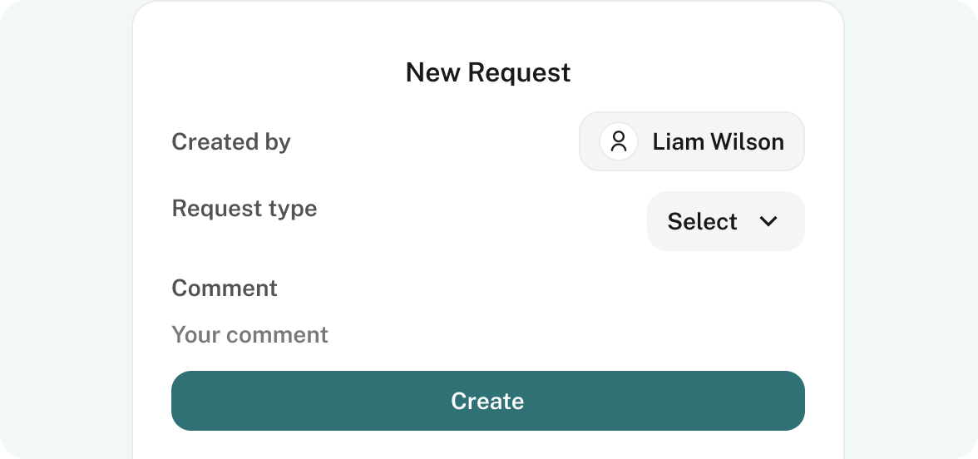978x459 pixels.
Task: Click the Create label text on the teal bar
Action: click(487, 401)
